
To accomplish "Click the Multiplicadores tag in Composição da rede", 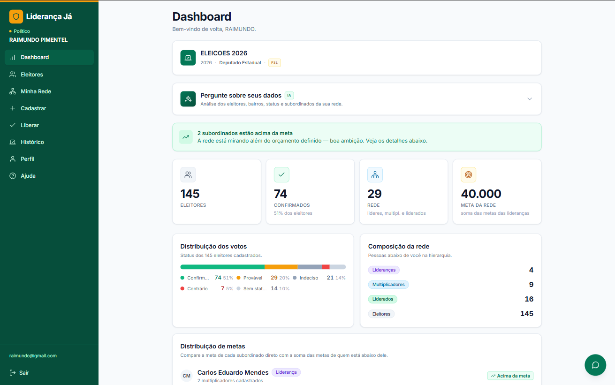I will tap(388, 285).
